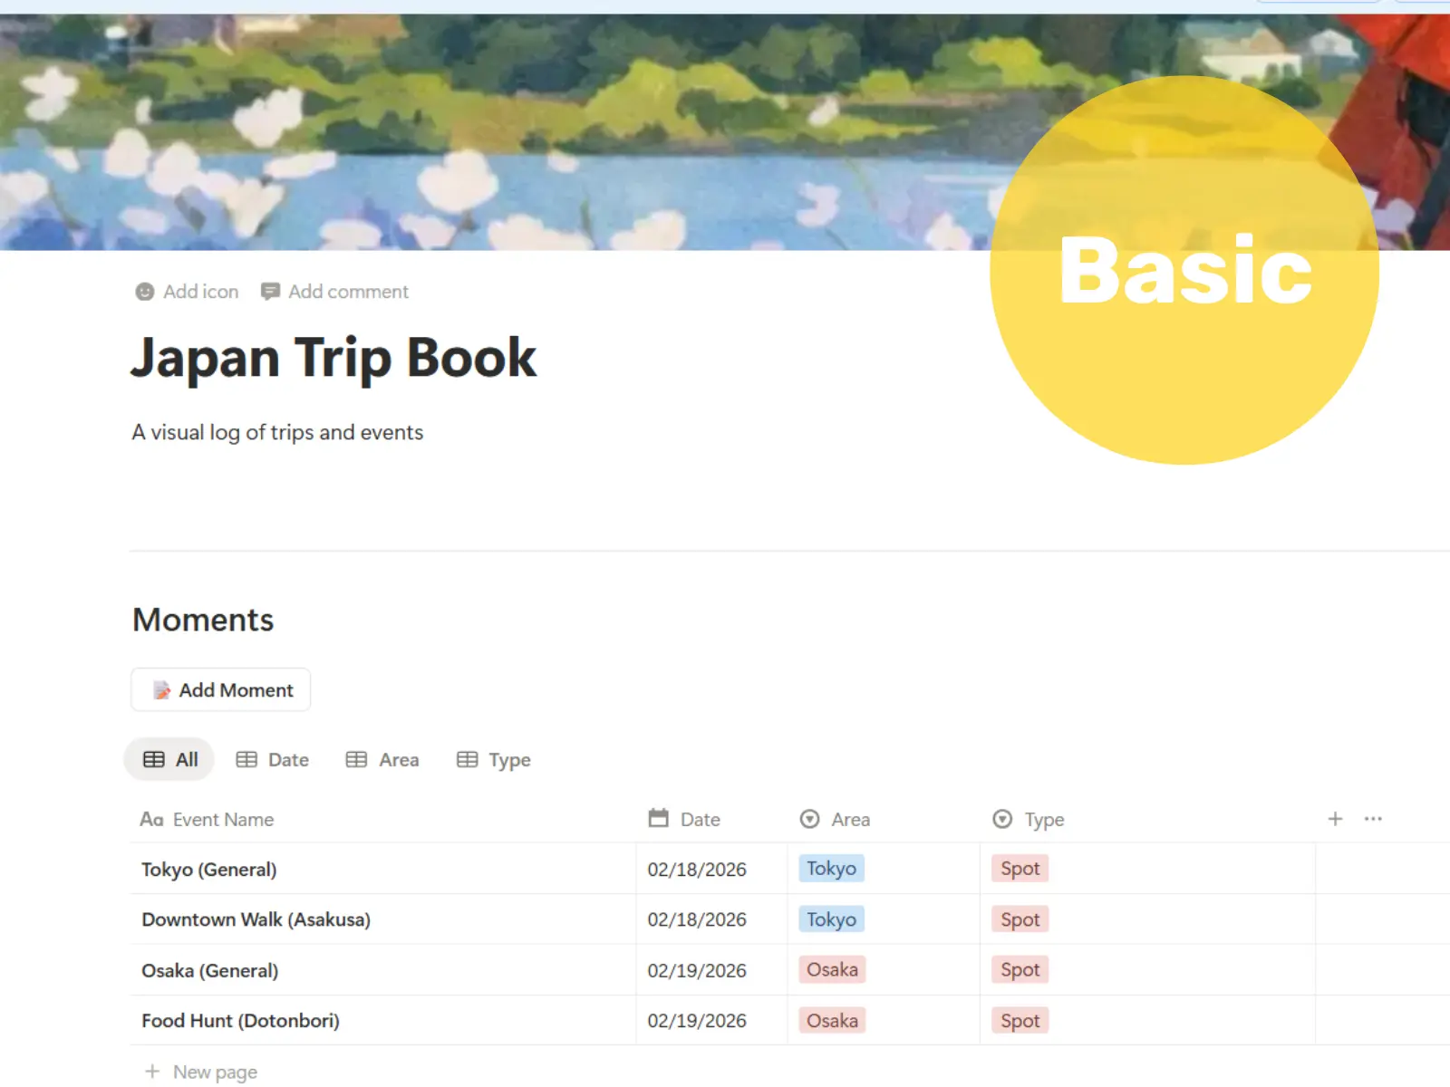Click the Add comment speech bubble
The width and height of the screenshot is (1450, 1087).
[270, 292]
